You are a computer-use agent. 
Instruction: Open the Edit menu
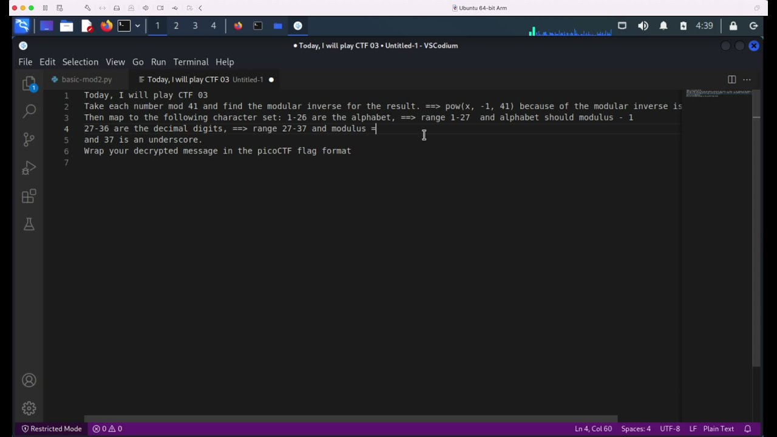pos(47,62)
